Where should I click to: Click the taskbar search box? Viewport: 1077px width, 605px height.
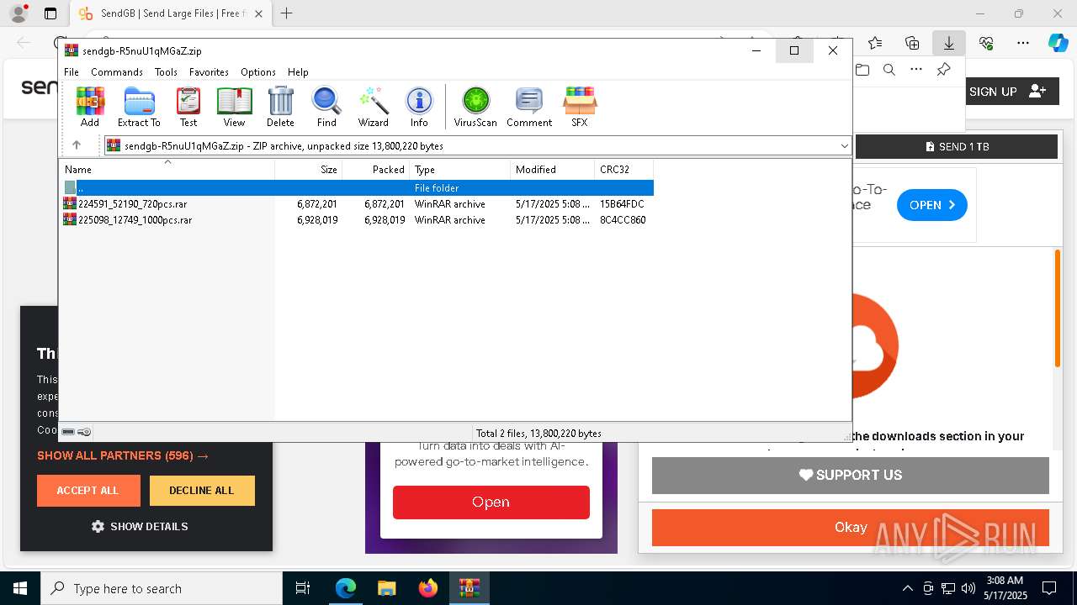(x=162, y=588)
